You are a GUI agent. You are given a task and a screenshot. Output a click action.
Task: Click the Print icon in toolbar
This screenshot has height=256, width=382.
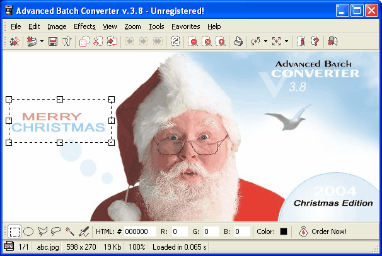[238, 42]
